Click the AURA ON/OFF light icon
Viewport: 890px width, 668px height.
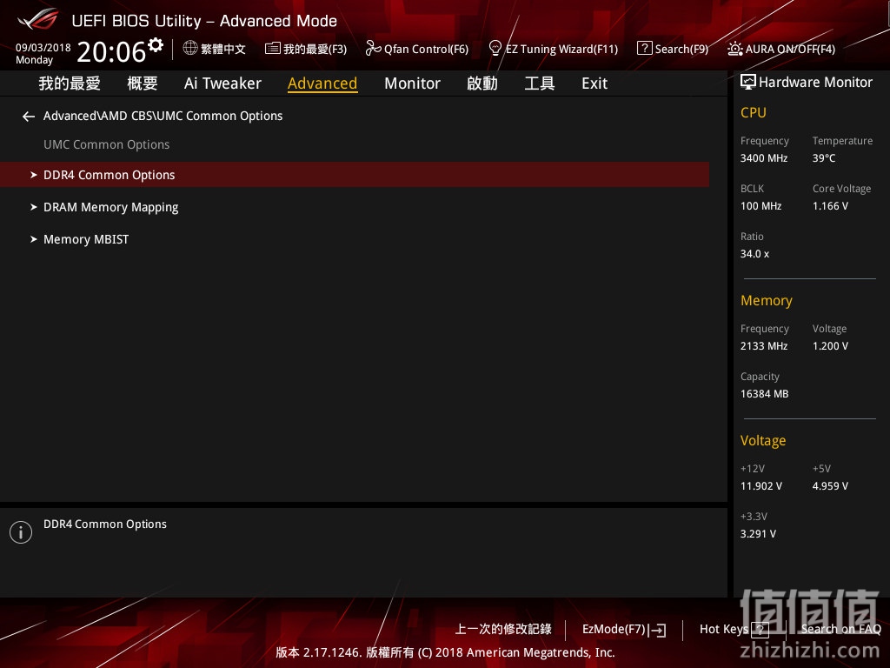735,49
